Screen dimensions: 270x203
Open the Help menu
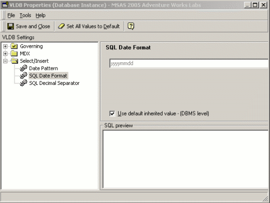click(40, 15)
